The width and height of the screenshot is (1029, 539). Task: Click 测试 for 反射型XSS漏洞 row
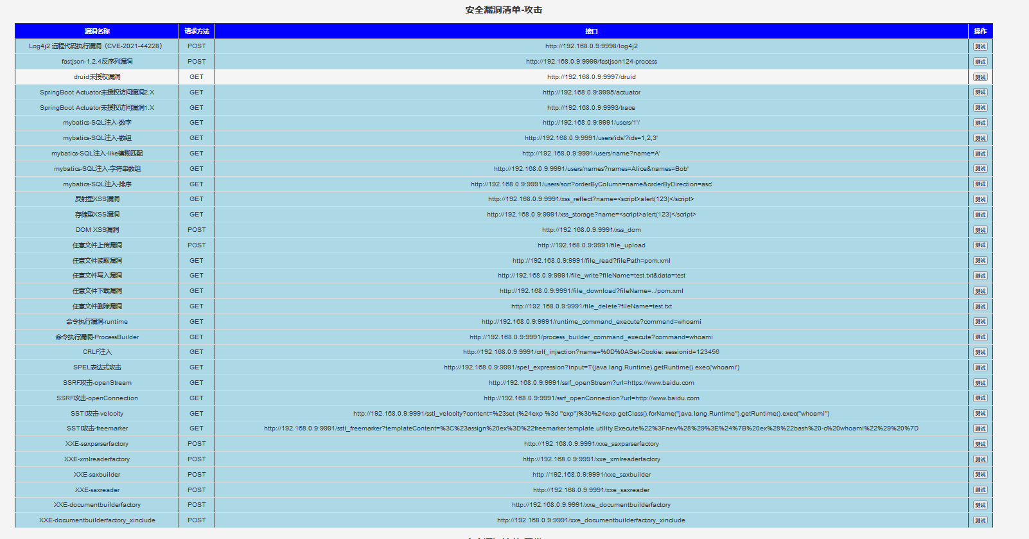(980, 199)
